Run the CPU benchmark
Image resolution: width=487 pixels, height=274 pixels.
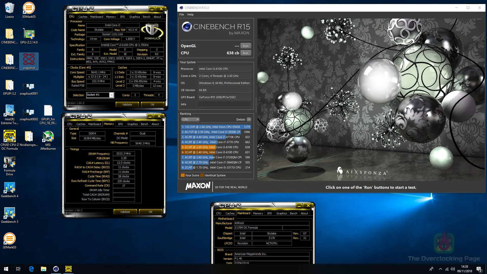pyautogui.click(x=246, y=53)
